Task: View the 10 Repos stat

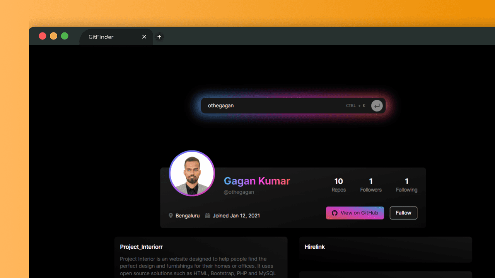Action: [338, 185]
